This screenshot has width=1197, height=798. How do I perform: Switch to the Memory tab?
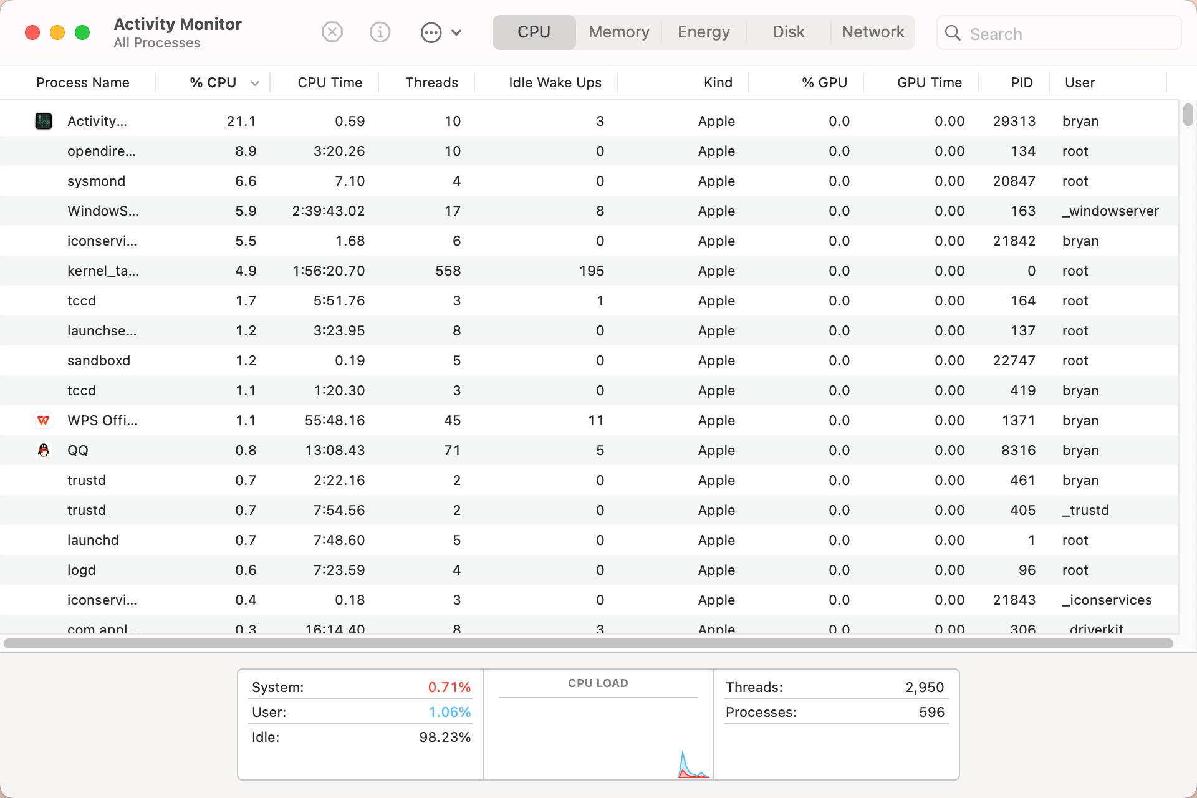(x=618, y=32)
